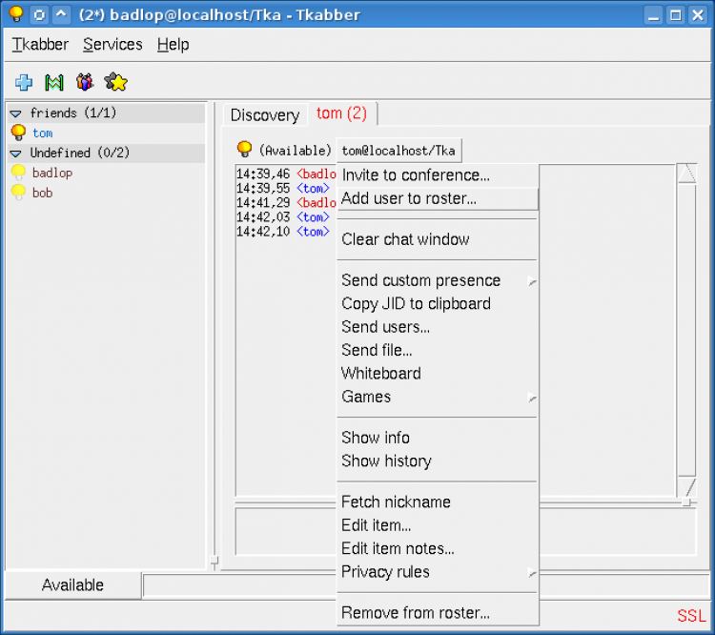Viewport: 715px width, 635px height.
Task: Open the Games submenu arrow
Action: pos(532,398)
